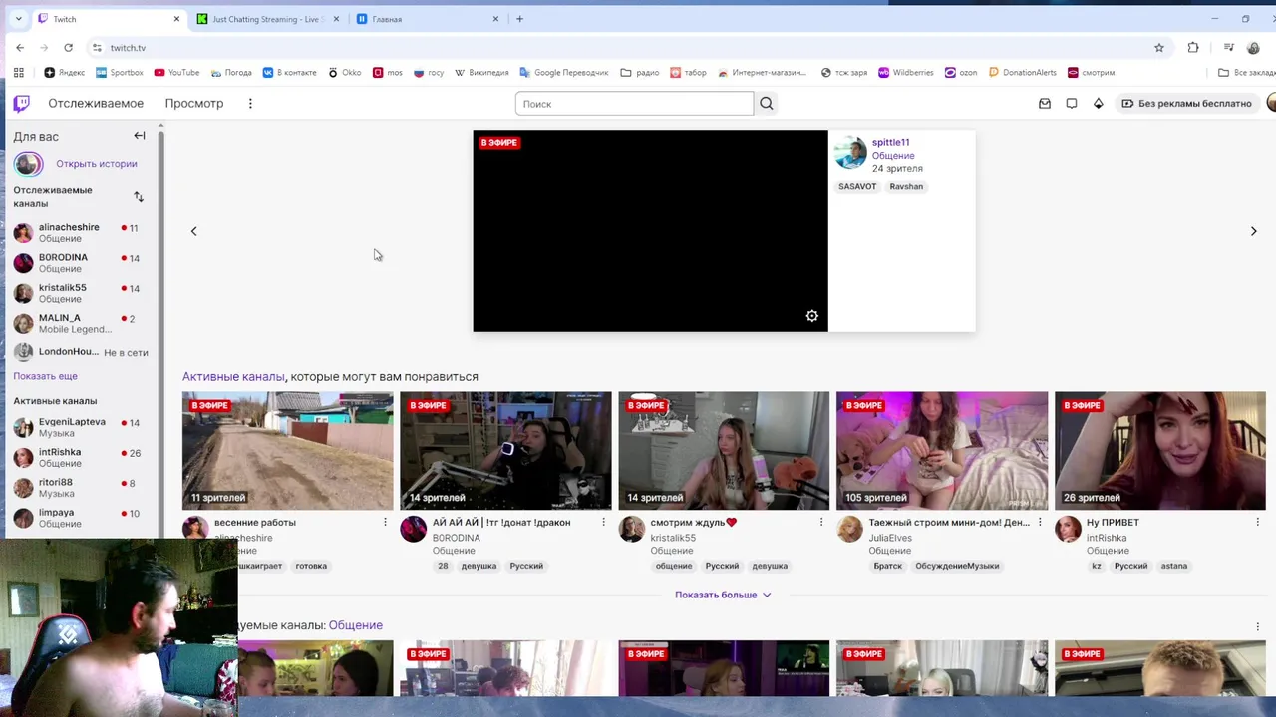
Task: Open the three-dot more menu in Twitch header
Action: pyautogui.click(x=250, y=103)
